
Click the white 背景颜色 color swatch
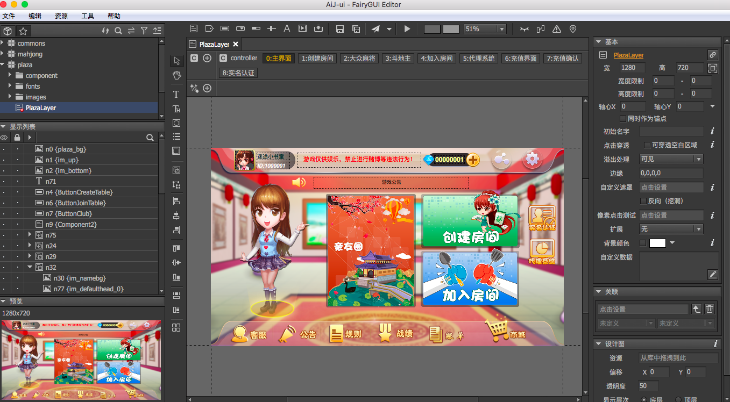pos(657,243)
